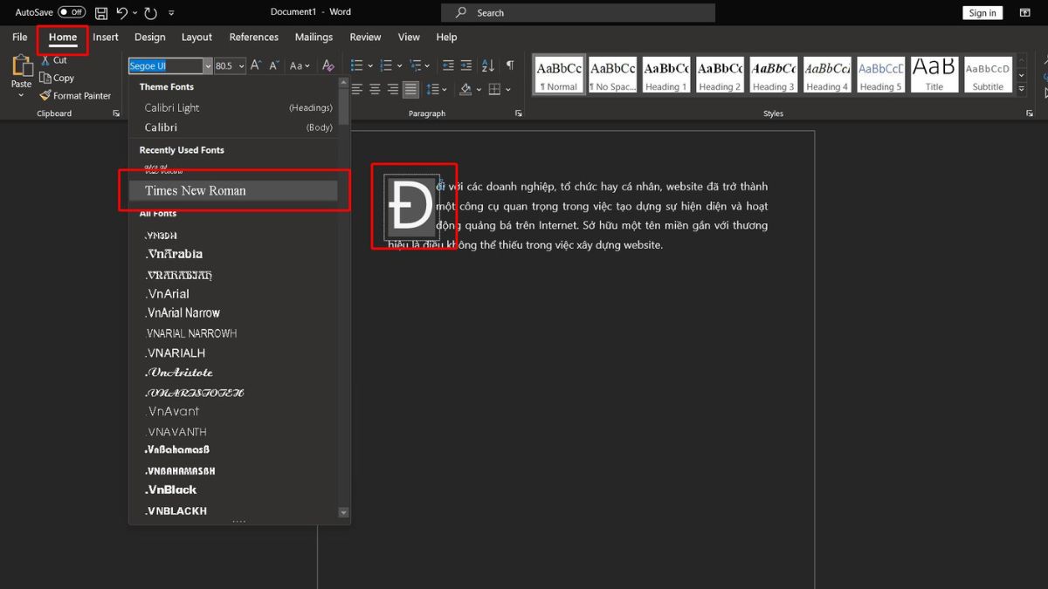
Task: Click the Paste clipboard icon
Action: tap(21, 66)
